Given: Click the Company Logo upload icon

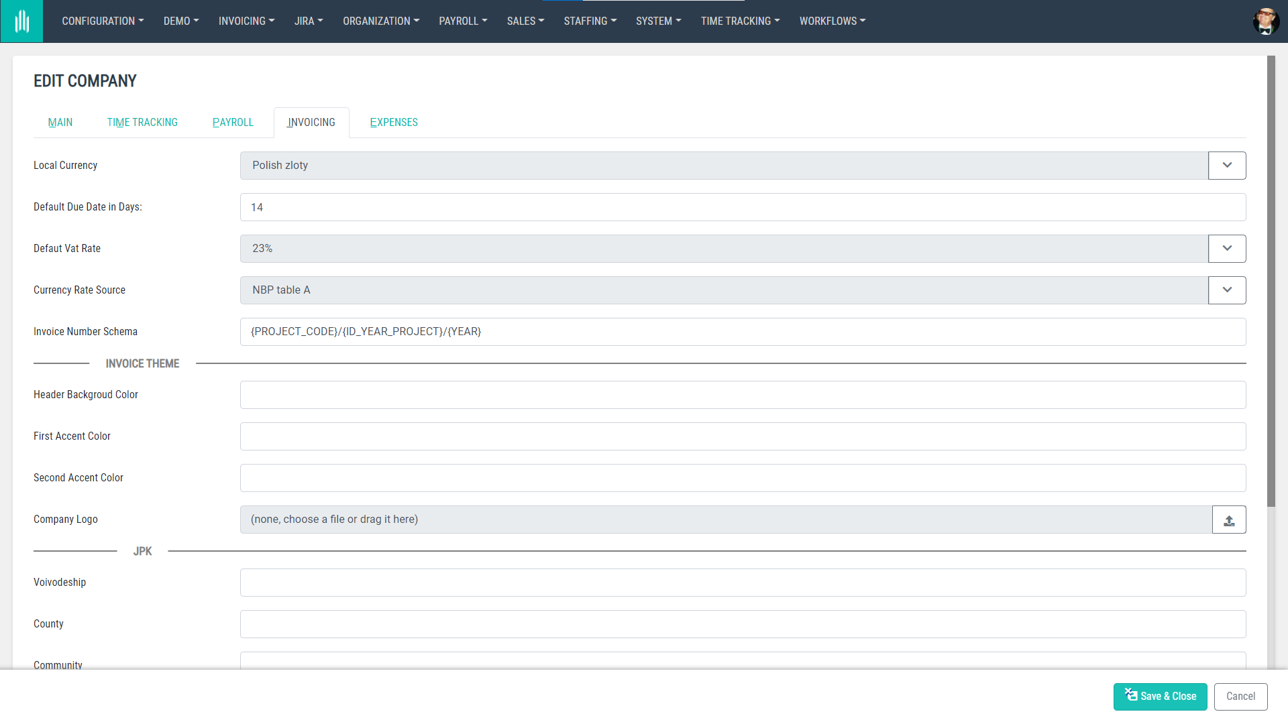Looking at the screenshot, I should tap(1228, 520).
